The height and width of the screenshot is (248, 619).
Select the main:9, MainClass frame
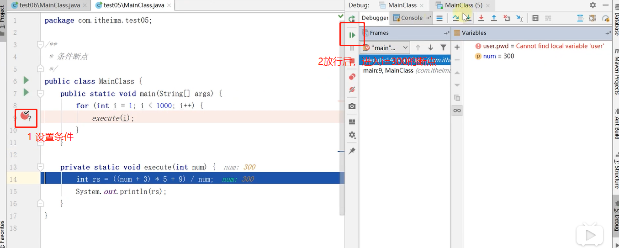click(406, 70)
